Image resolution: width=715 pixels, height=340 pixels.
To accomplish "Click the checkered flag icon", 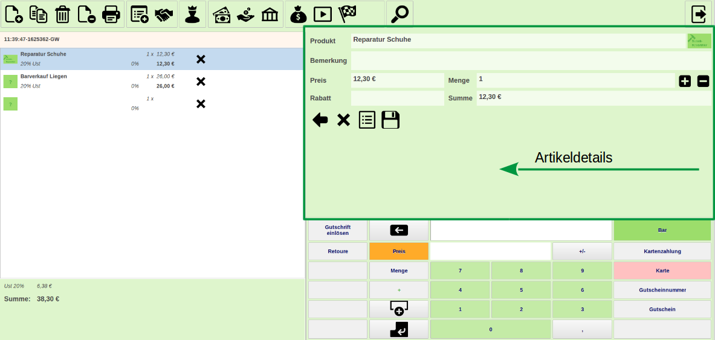I will 347,14.
